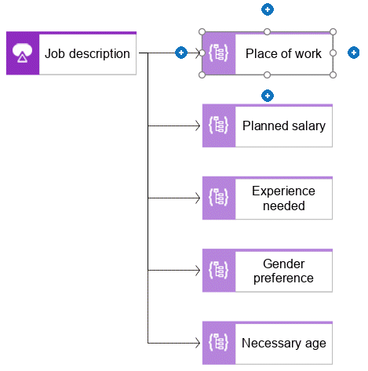368x371 pixels.
Task: Click the Experience needed attribute icon
Action: (219, 198)
